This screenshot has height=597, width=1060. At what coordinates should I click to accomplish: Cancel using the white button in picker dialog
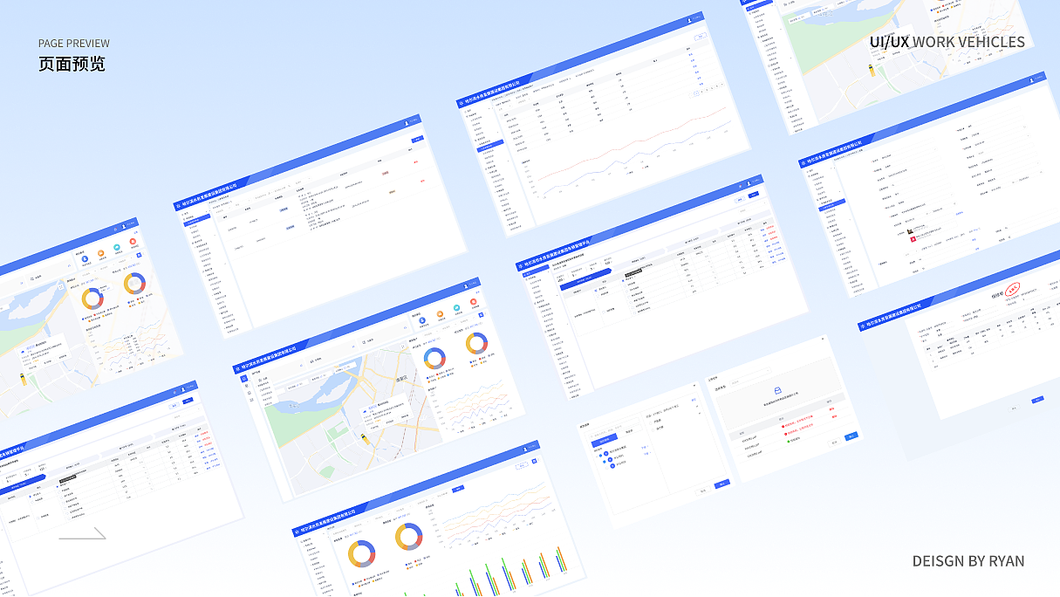[702, 491]
